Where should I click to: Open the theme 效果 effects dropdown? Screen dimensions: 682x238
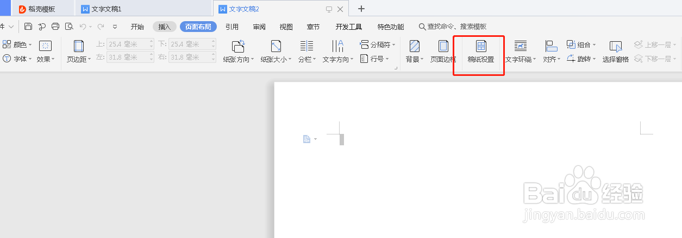(46, 59)
